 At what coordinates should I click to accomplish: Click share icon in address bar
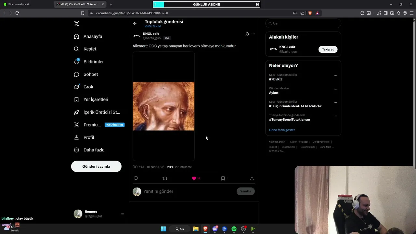(302, 13)
